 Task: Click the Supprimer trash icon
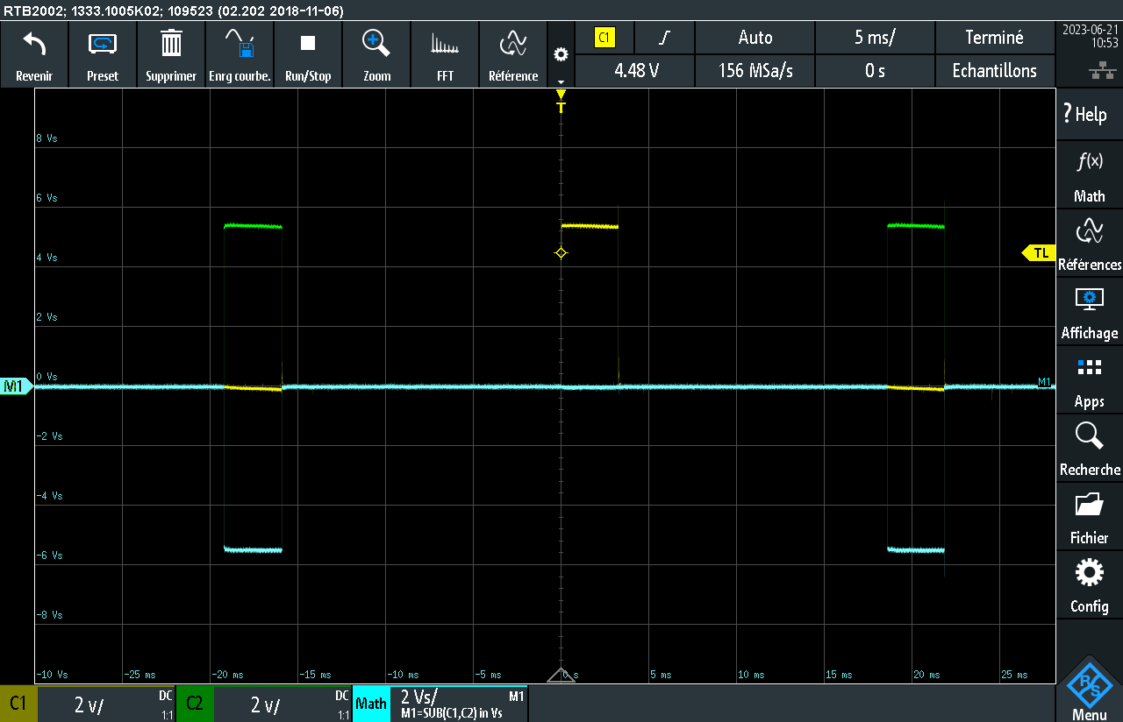point(171,45)
